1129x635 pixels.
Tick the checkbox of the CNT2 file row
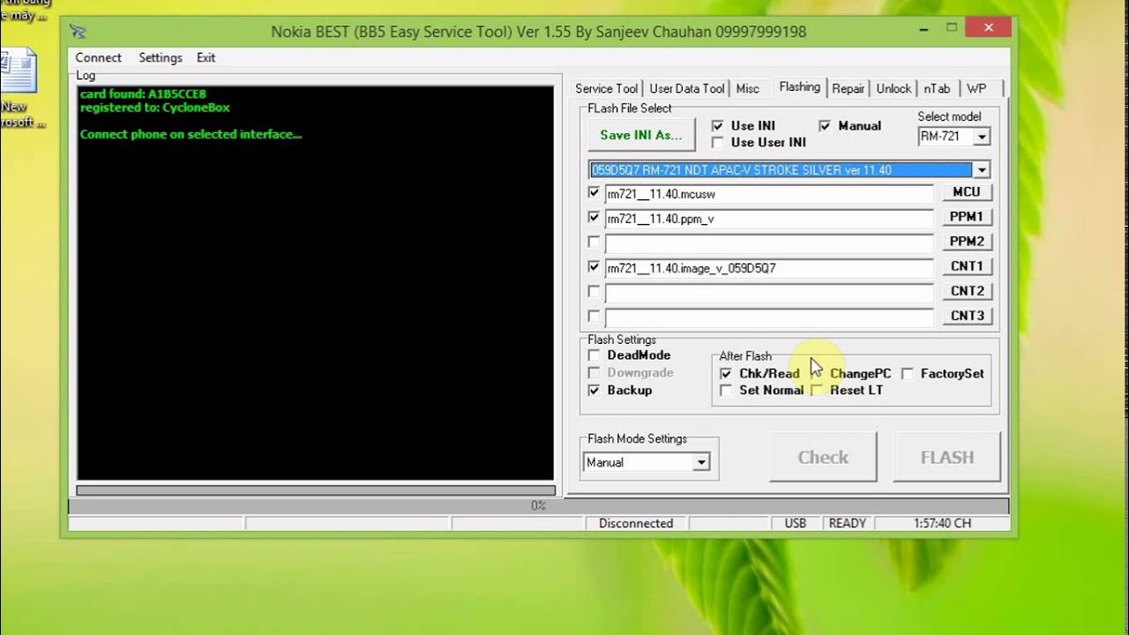click(x=594, y=291)
